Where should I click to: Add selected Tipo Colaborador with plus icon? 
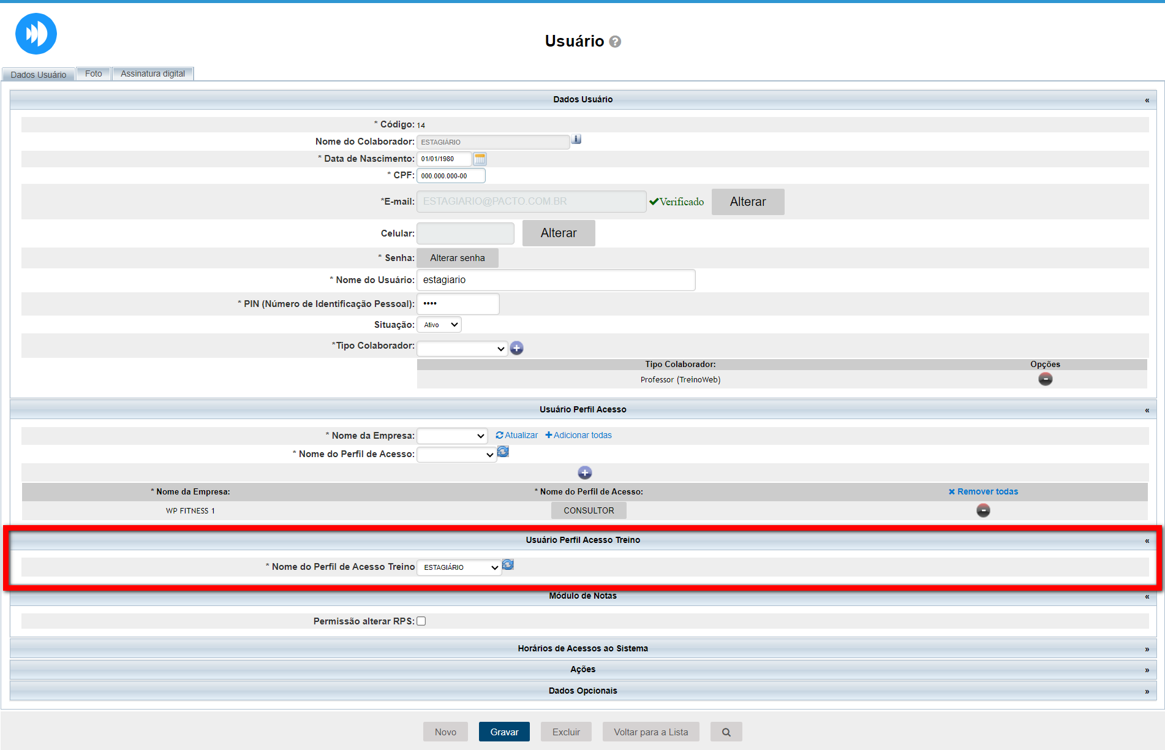(x=517, y=349)
